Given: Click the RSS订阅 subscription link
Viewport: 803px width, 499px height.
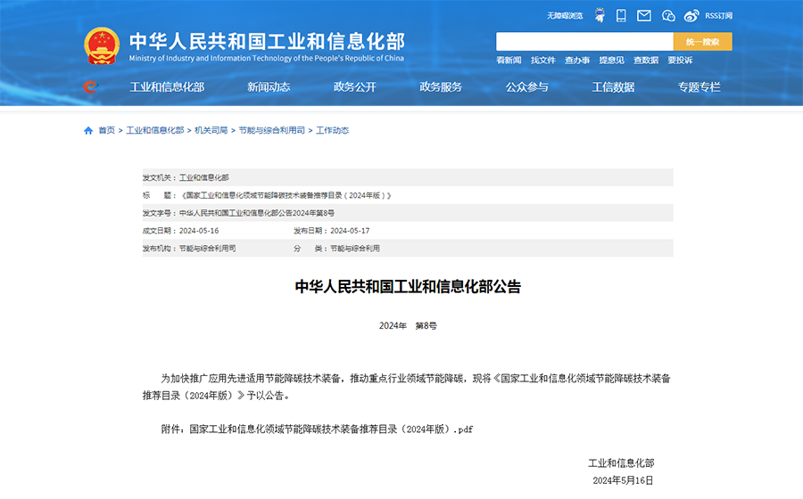Looking at the screenshot, I should 718,15.
